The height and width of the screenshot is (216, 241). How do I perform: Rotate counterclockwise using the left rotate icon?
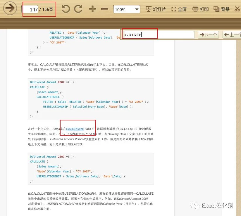pos(66,9)
